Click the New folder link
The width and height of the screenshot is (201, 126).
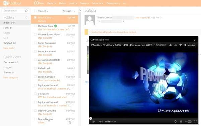pos(9,48)
